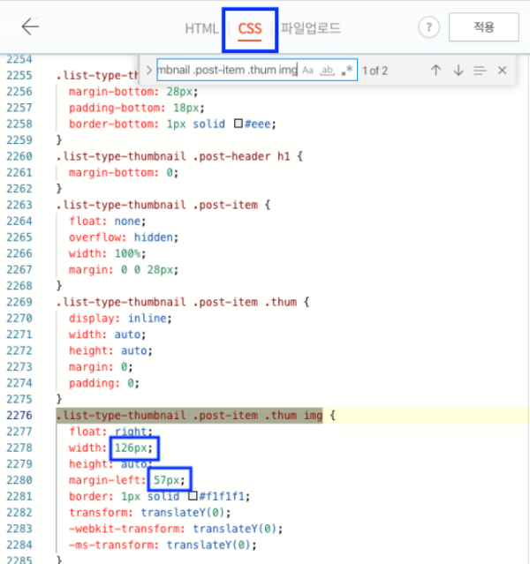
Task: Click the '1 of 2' match count
Action: click(375, 71)
